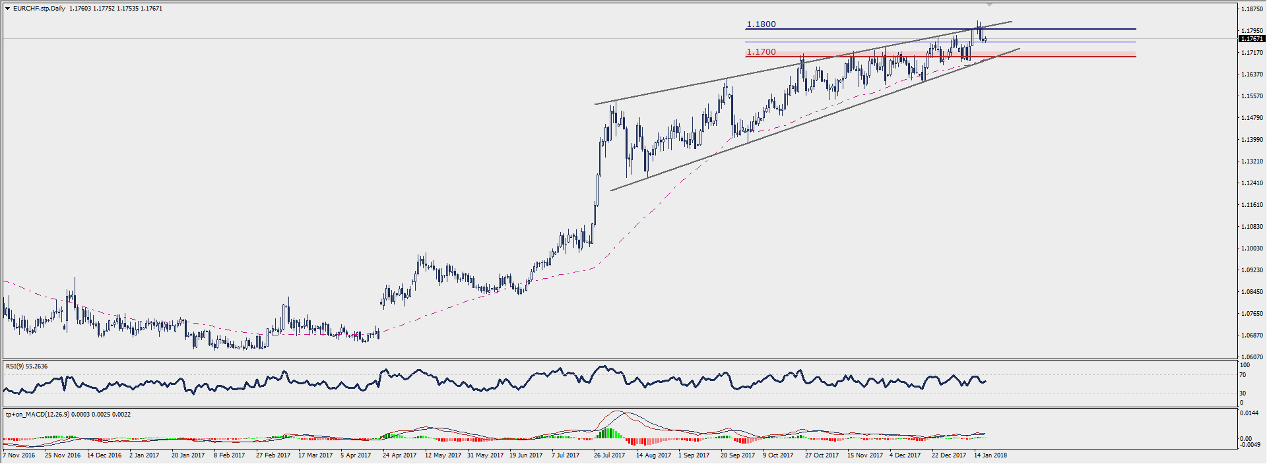This screenshot has height=464, width=1267.
Task: Select the red 1.1700 horizontal line
Action: pyautogui.click(x=940, y=57)
